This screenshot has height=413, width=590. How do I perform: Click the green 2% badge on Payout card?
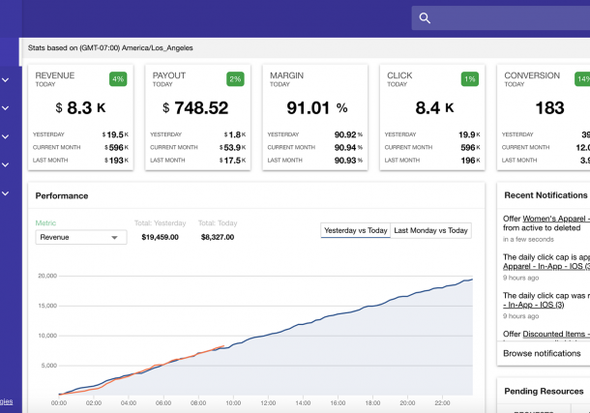click(x=235, y=79)
